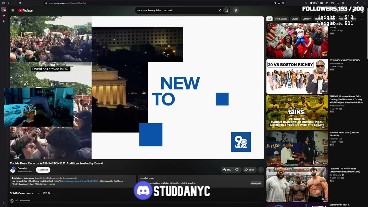
Task: Like the video with 56K likes
Action: [227, 170]
